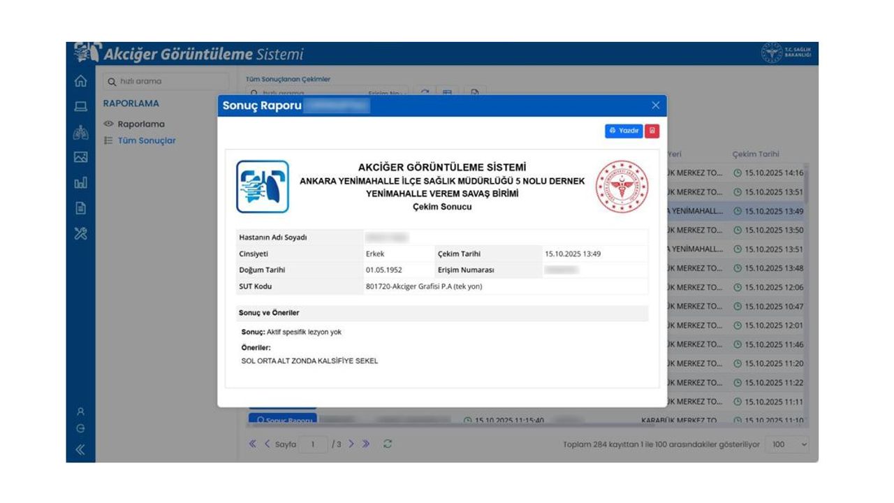
Task: Click the page number input field
Action: tap(314, 444)
